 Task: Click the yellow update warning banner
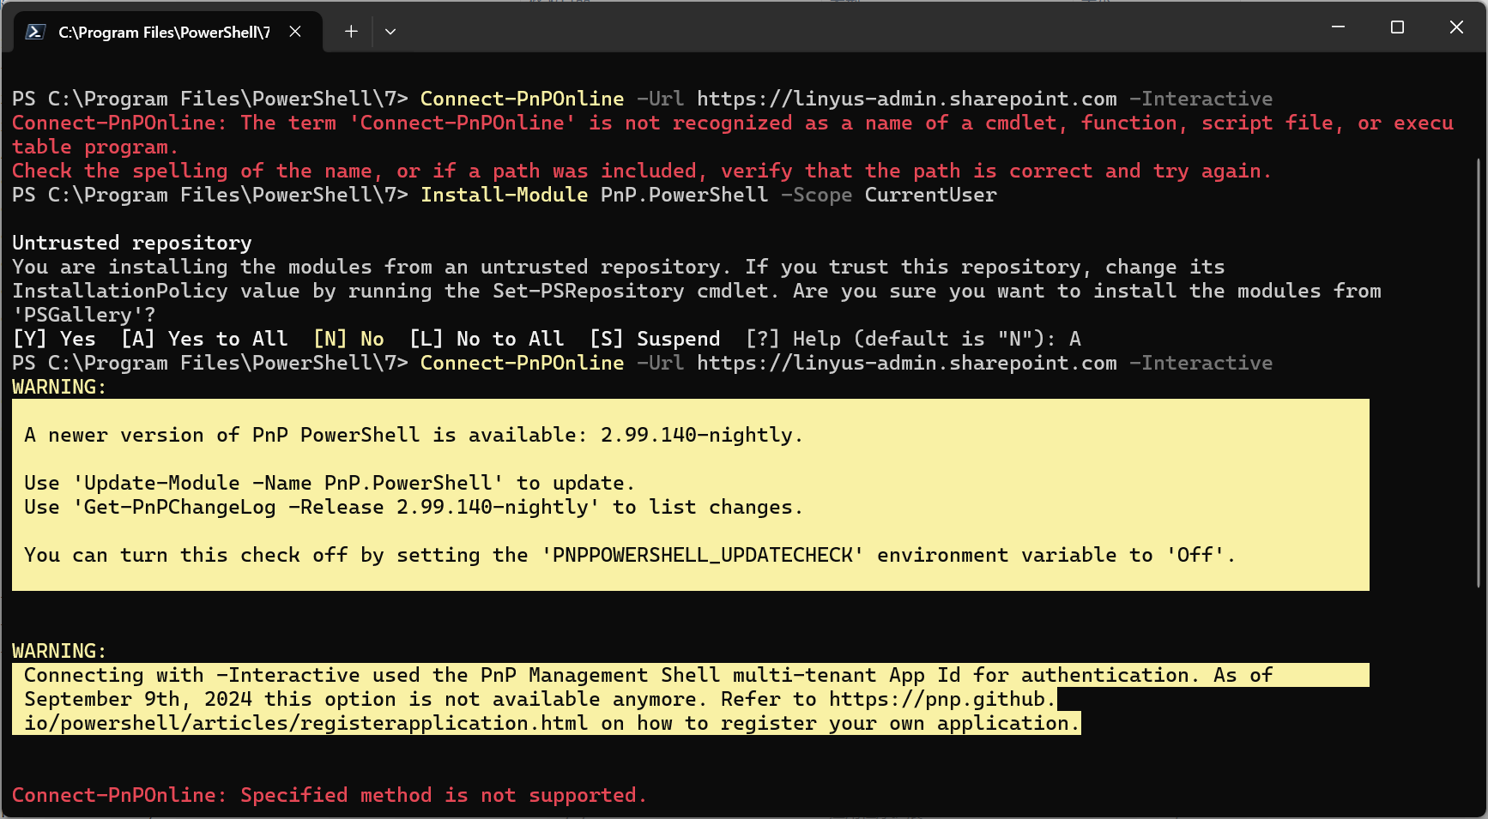pyautogui.click(x=687, y=496)
